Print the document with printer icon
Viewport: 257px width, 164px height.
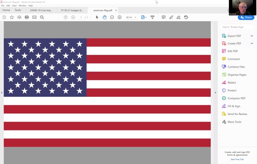point(27,17)
